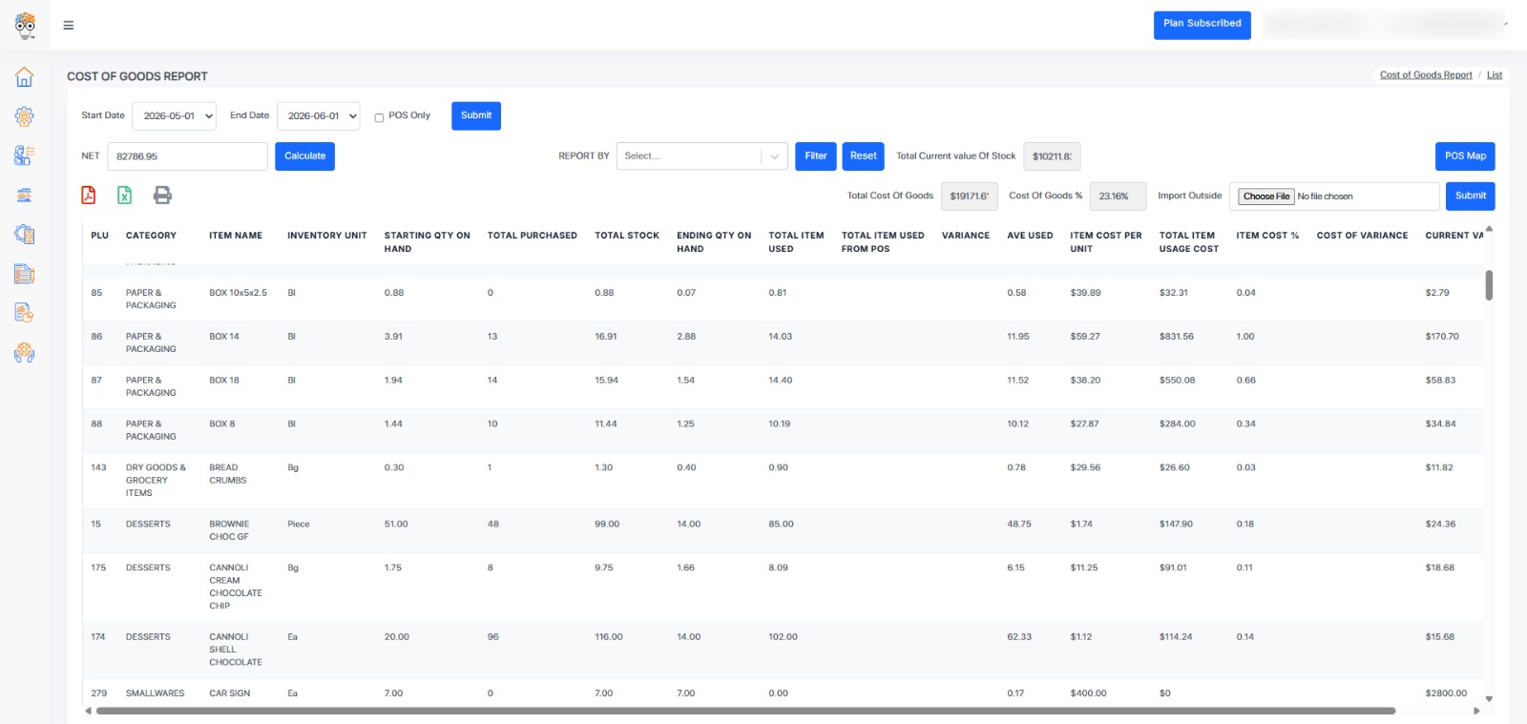Click the horizontal scroll left arrow
This screenshot has width=1527, height=724.
click(89, 711)
